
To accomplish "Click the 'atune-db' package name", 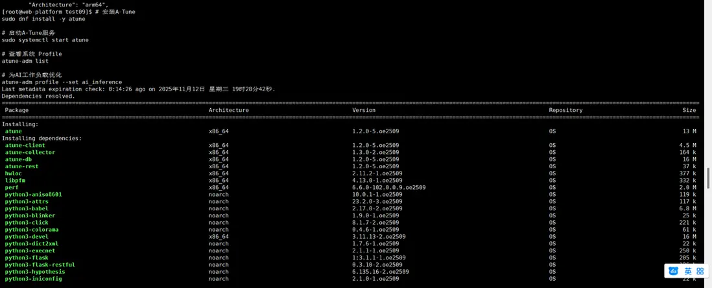I will click(x=18, y=159).
